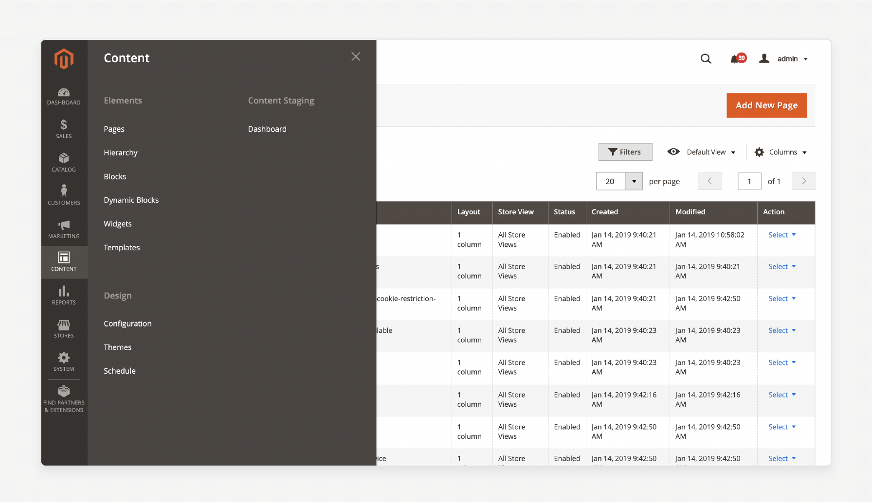Viewport: 872px width, 502px height.
Task: Open Content Staging Dashboard item
Action: tap(267, 129)
